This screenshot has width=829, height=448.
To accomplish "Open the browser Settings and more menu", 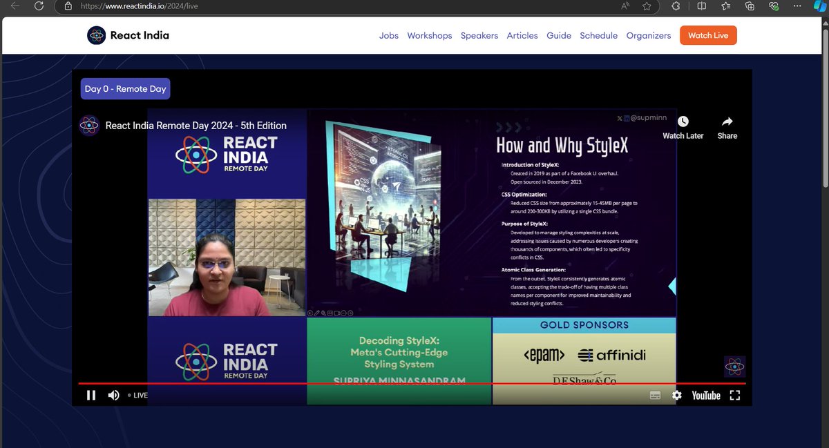I will (798, 6).
